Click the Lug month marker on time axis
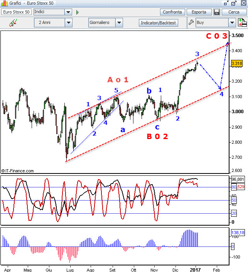The height and width of the screenshot is (272, 248). 70,270
